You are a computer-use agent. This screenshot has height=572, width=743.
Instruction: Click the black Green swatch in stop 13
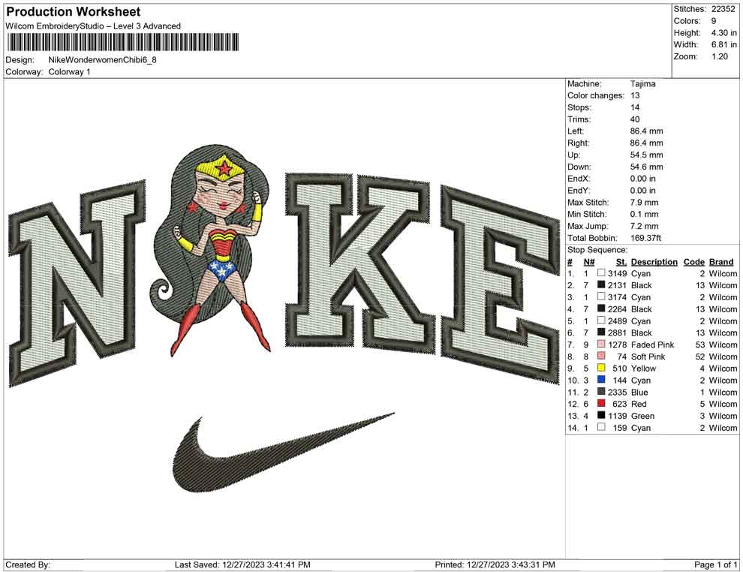pos(601,415)
